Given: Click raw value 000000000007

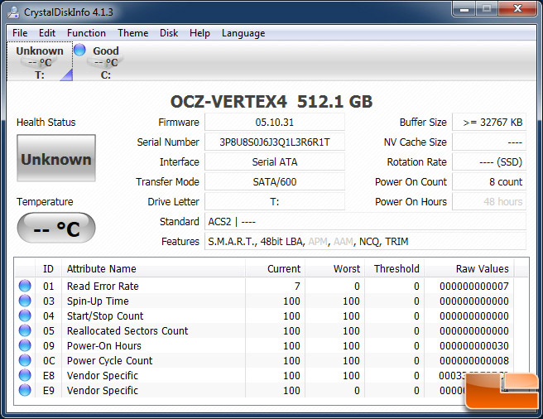Looking at the screenshot, I should [x=474, y=287].
